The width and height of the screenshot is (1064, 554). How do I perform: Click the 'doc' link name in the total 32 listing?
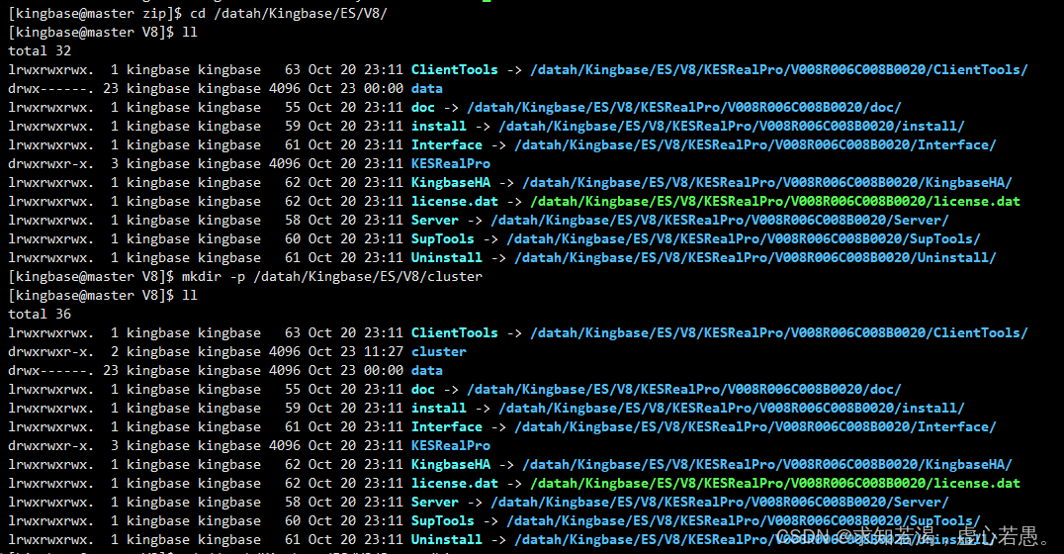tap(423, 107)
